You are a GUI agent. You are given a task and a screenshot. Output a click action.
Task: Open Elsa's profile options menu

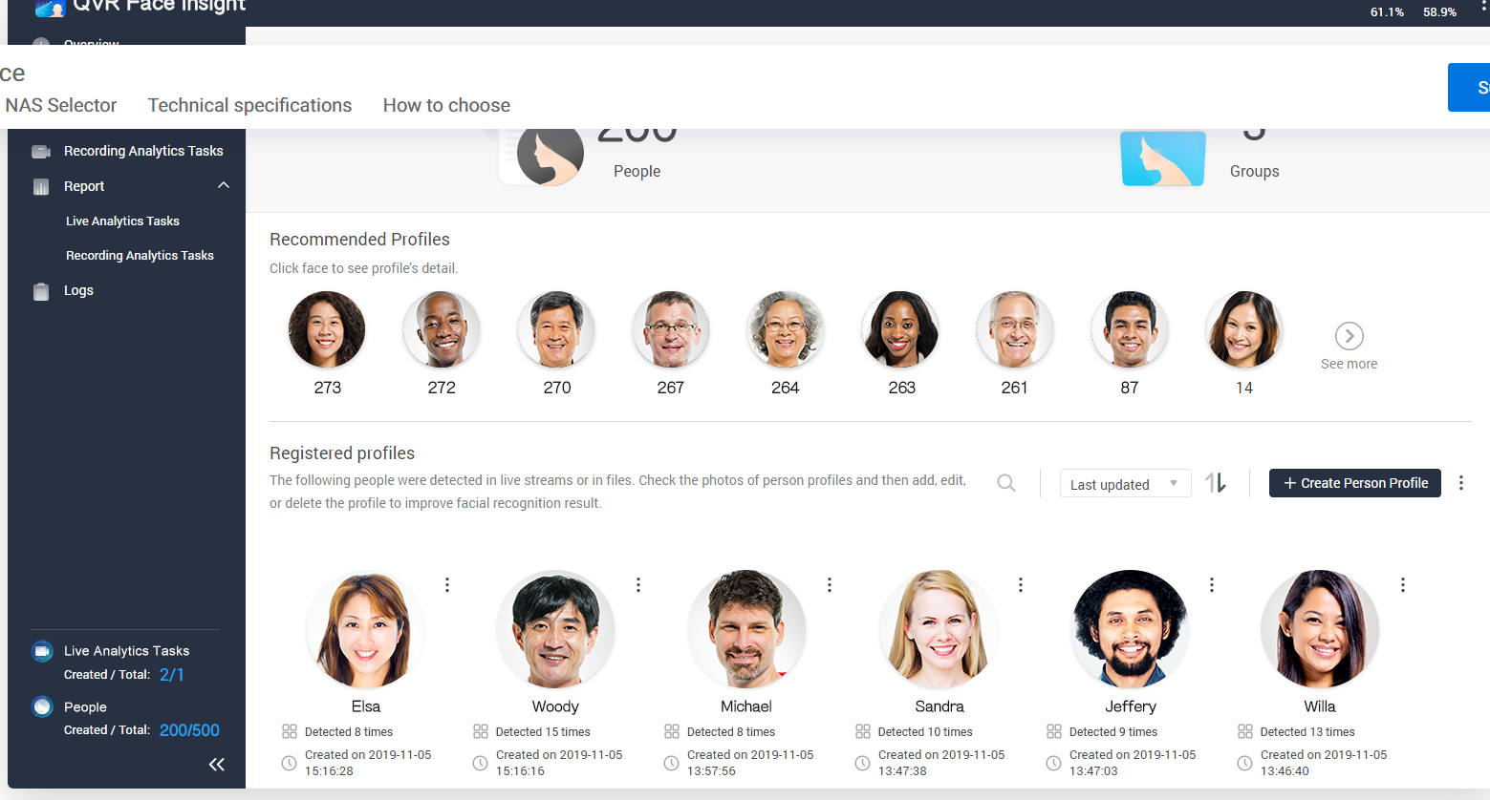[x=446, y=584]
